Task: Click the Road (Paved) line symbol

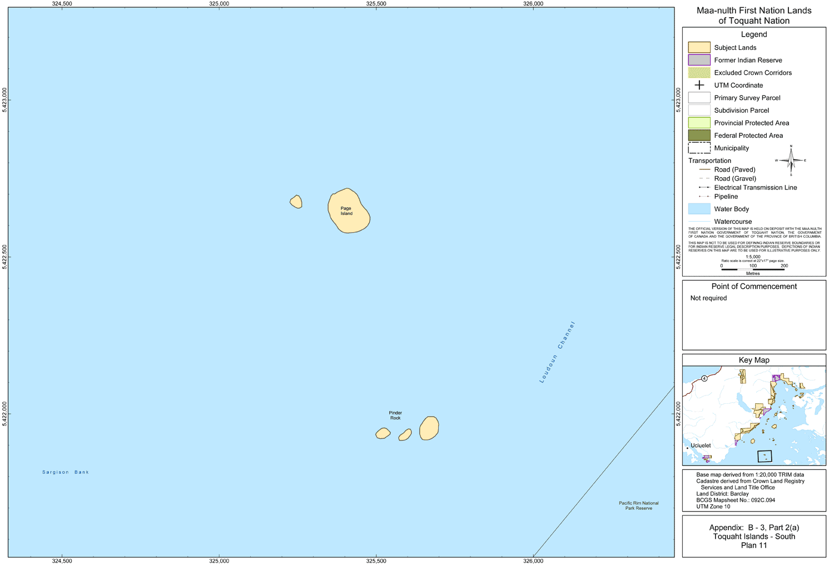Action: click(x=704, y=169)
